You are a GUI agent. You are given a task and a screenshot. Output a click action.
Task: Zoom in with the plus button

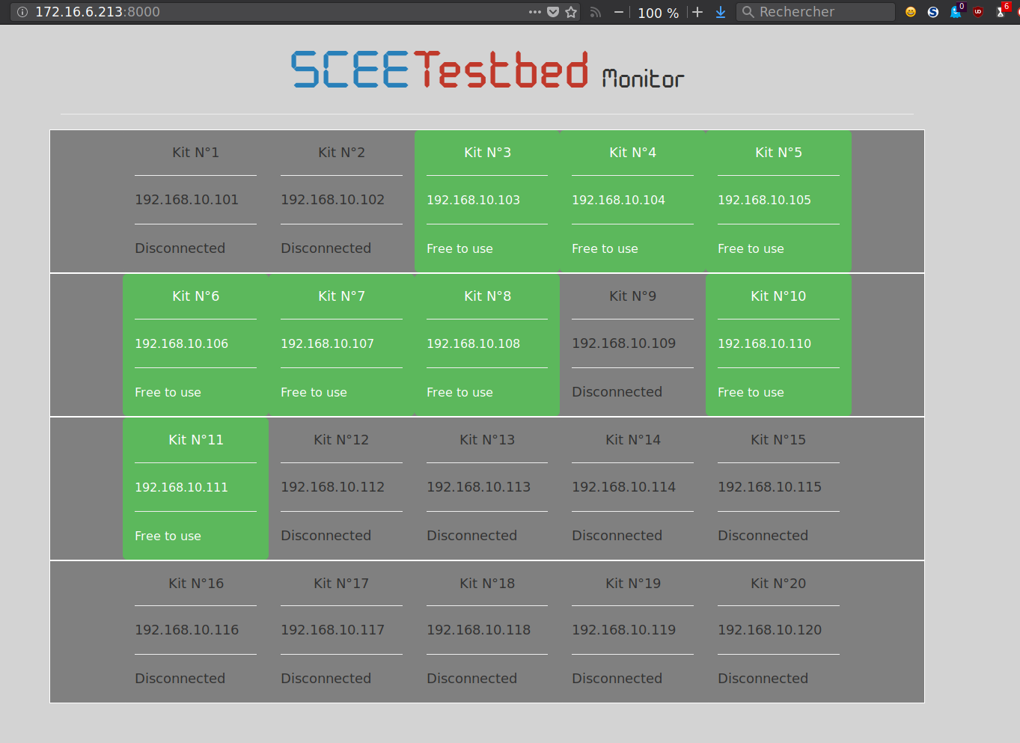click(x=697, y=12)
